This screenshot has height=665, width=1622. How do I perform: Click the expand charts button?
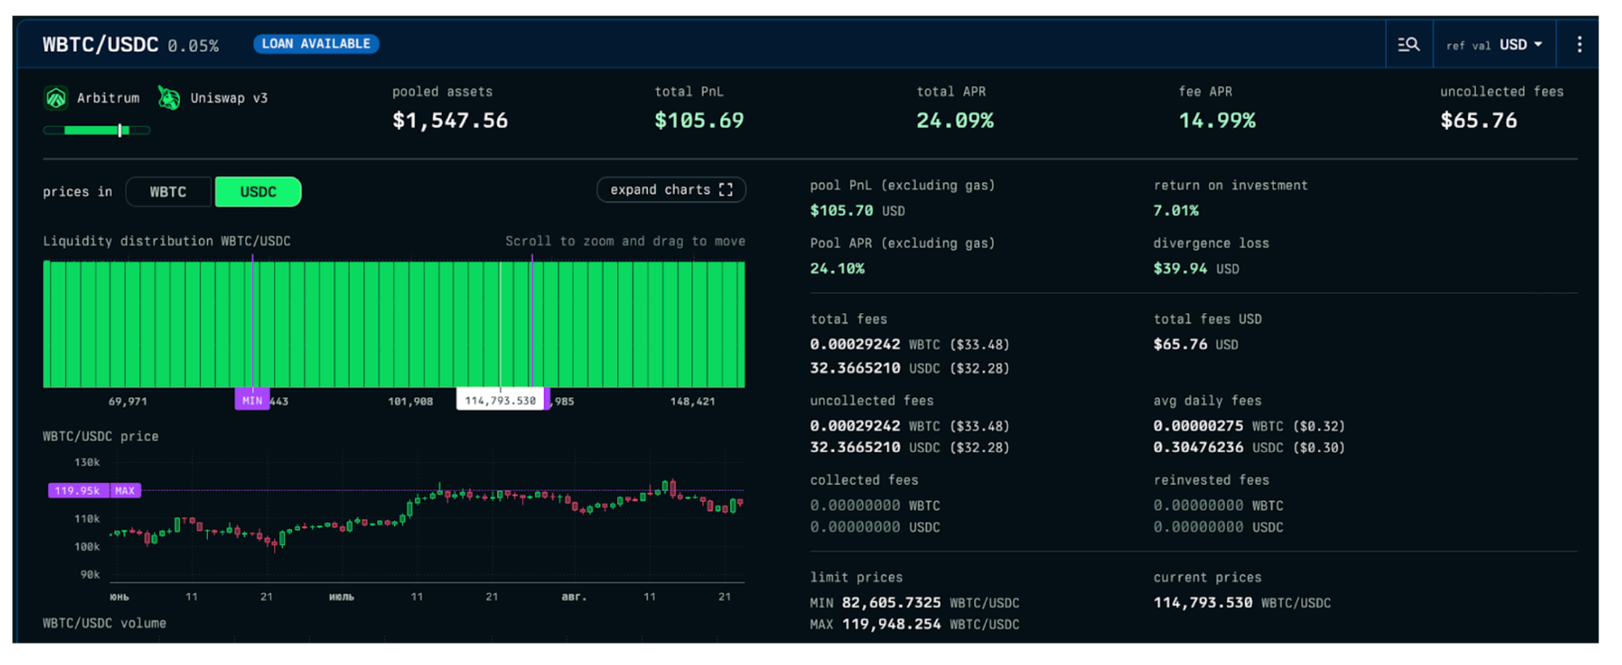coord(671,190)
